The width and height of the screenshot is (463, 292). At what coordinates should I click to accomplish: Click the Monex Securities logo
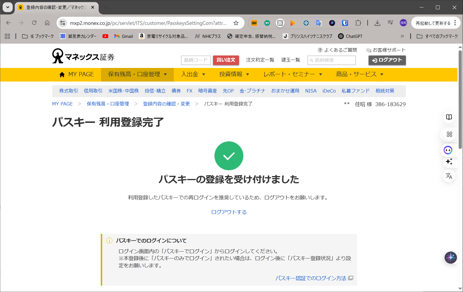tap(83, 56)
